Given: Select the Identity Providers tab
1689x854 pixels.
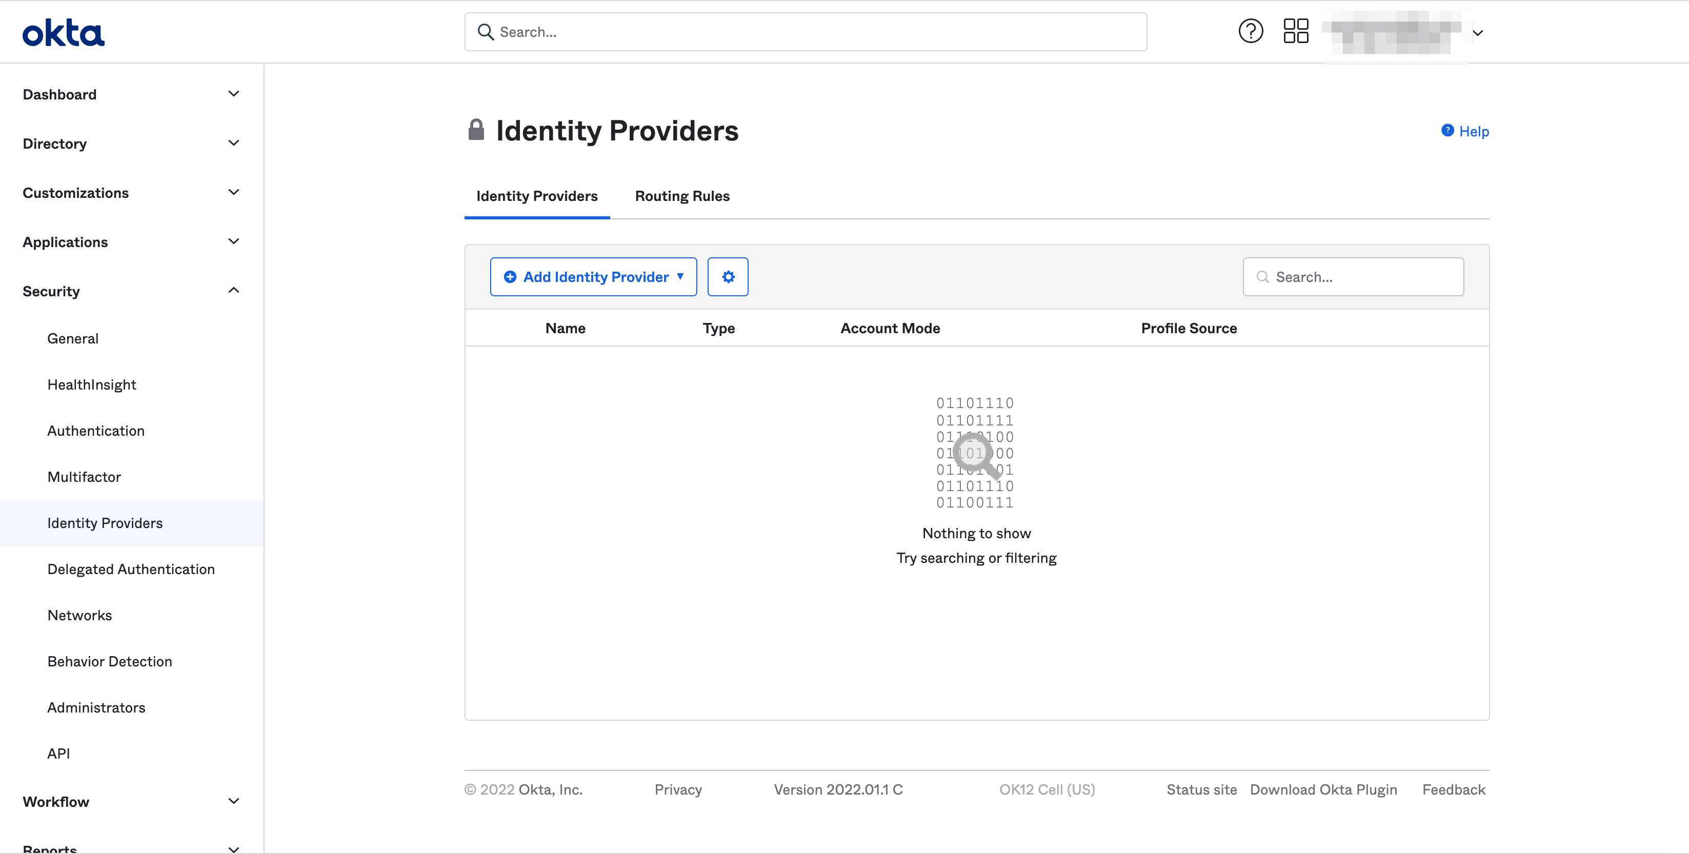Looking at the screenshot, I should [536, 195].
